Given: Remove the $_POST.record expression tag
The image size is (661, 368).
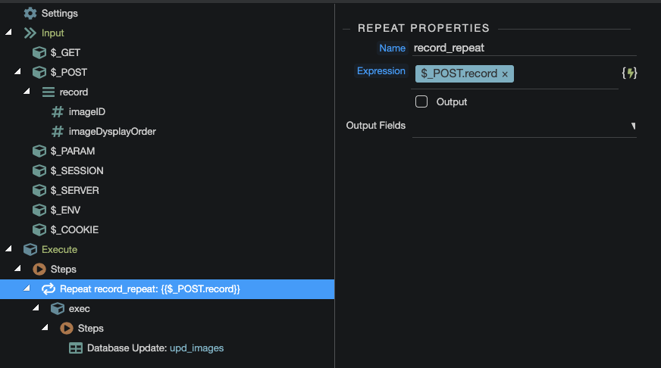Looking at the screenshot, I should [505, 74].
